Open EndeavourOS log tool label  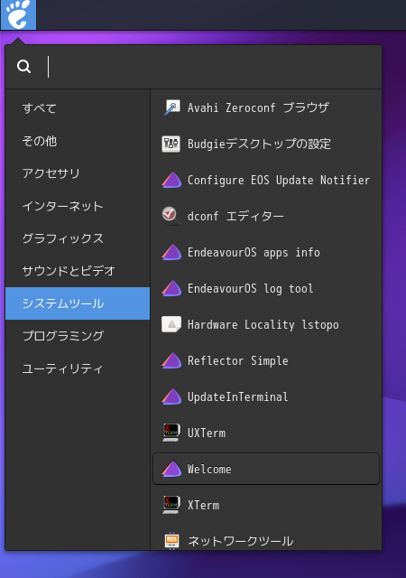click(x=251, y=289)
